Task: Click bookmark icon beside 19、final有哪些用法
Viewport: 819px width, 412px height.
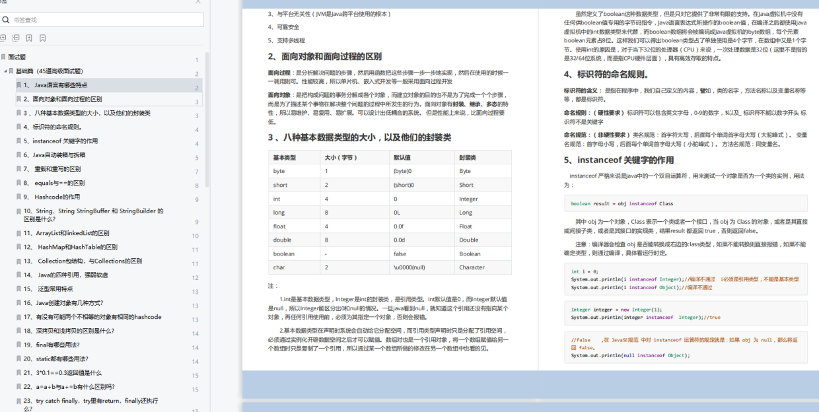Action: tap(19, 345)
